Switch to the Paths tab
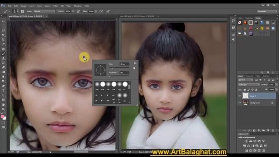Screen dimensions: 279x157 [258, 76]
